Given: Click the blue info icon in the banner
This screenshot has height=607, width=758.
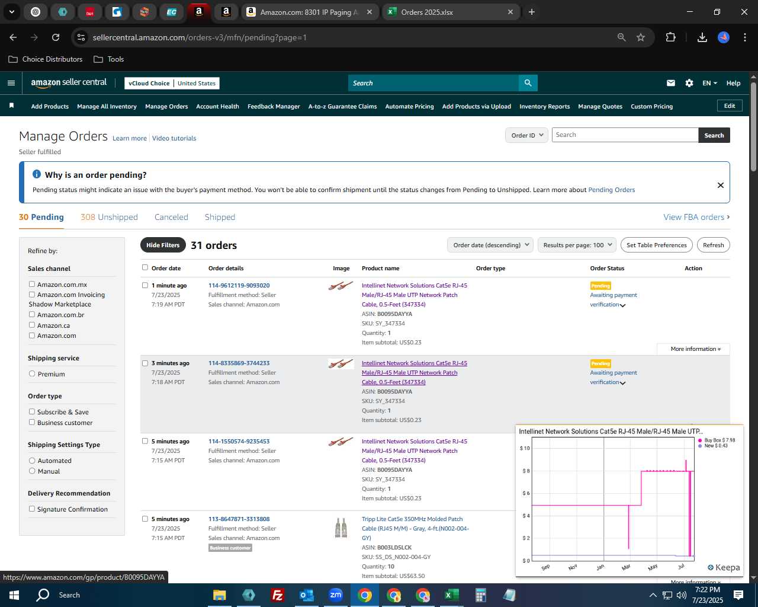Looking at the screenshot, I should [37, 174].
